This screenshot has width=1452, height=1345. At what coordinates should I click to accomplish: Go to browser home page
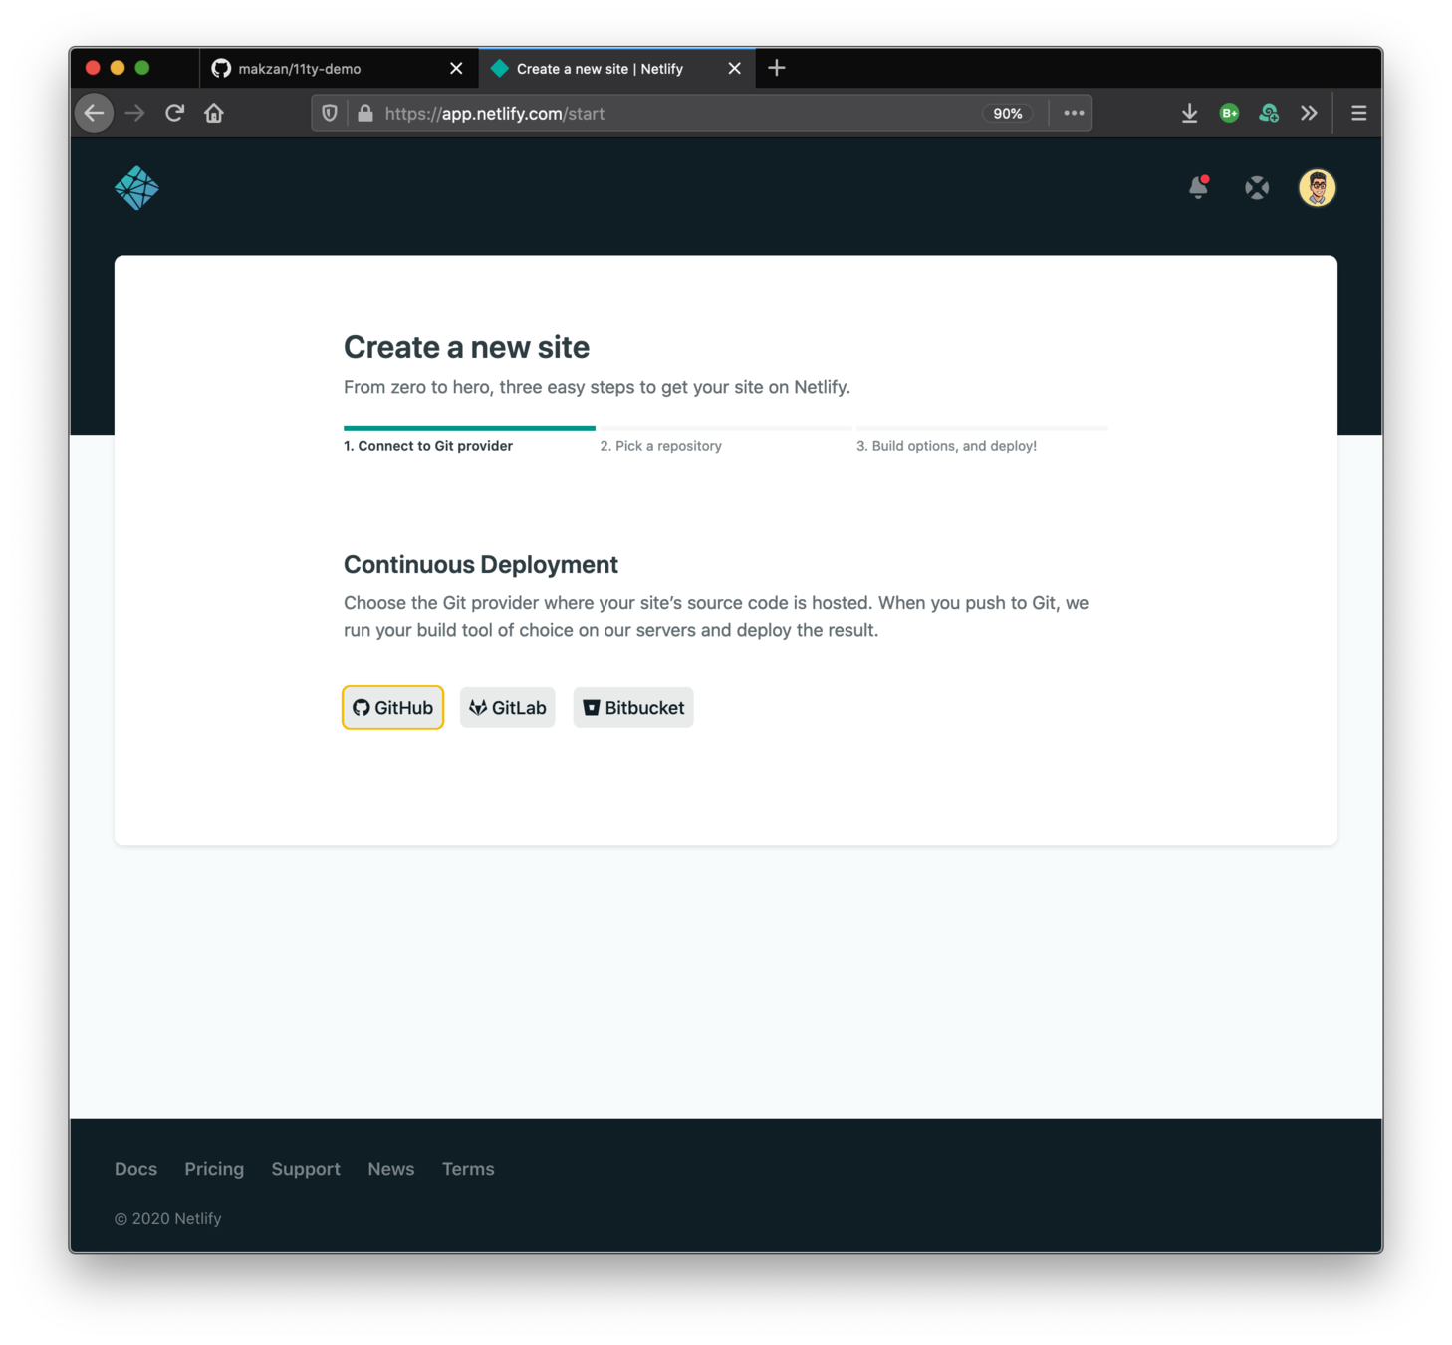pyautogui.click(x=214, y=113)
